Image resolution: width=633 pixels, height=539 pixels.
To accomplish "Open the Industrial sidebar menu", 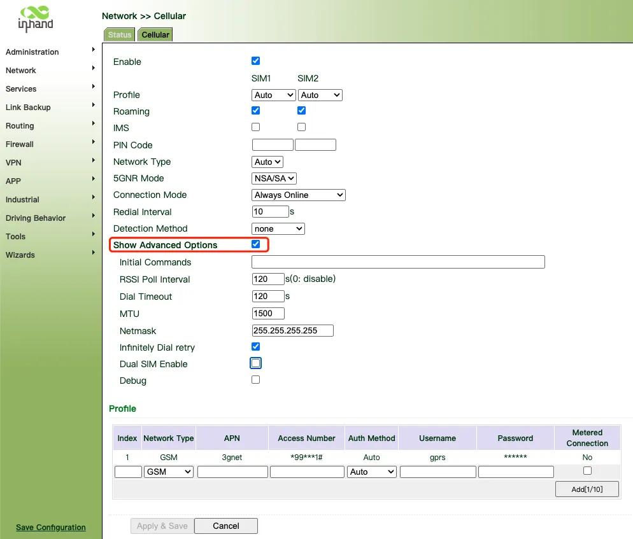I will click(x=22, y=200).
